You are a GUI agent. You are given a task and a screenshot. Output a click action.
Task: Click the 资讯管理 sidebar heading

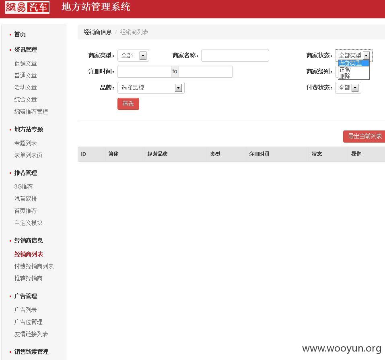(x=25, y=50)
